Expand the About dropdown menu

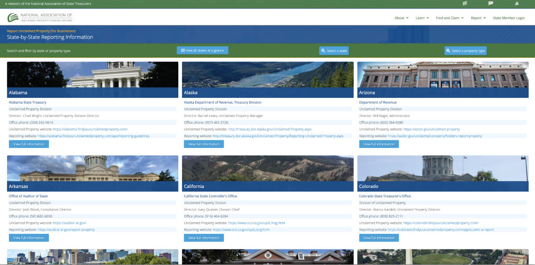[401, 18]
